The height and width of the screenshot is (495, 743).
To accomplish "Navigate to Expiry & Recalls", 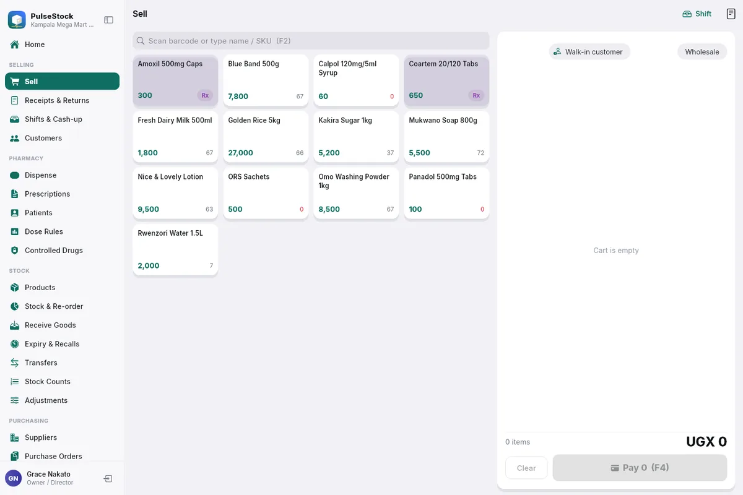I will point(62,344).
